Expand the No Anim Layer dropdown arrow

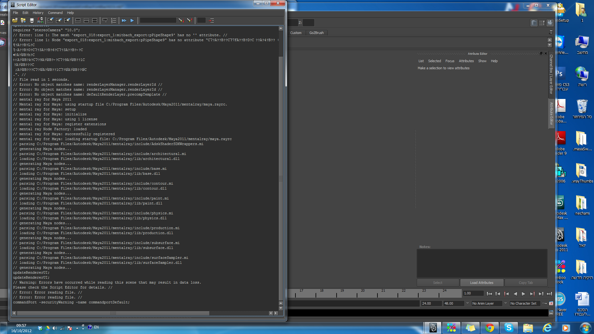click(467, 303)
